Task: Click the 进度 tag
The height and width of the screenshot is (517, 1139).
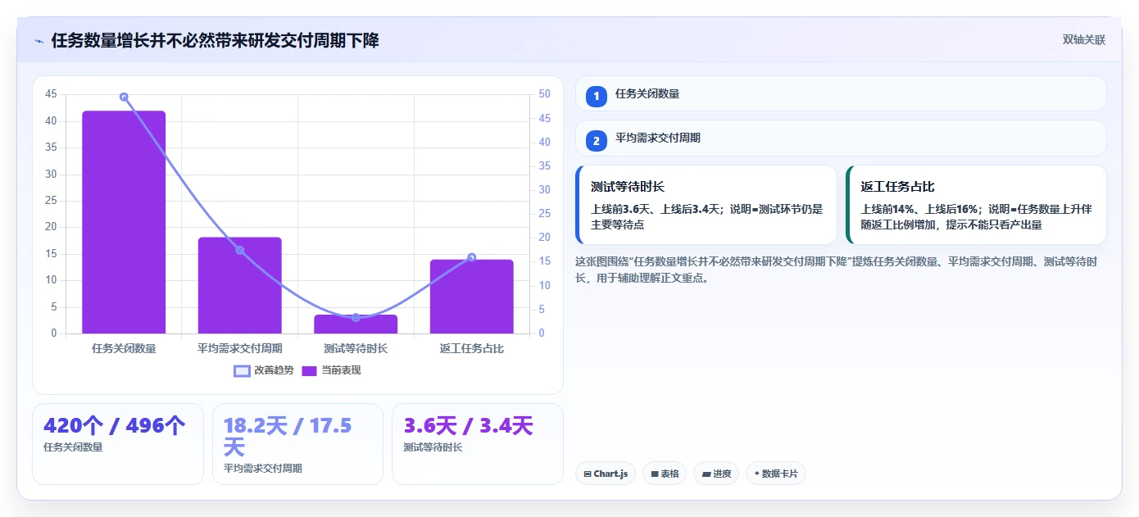Action: pos(716,474)
